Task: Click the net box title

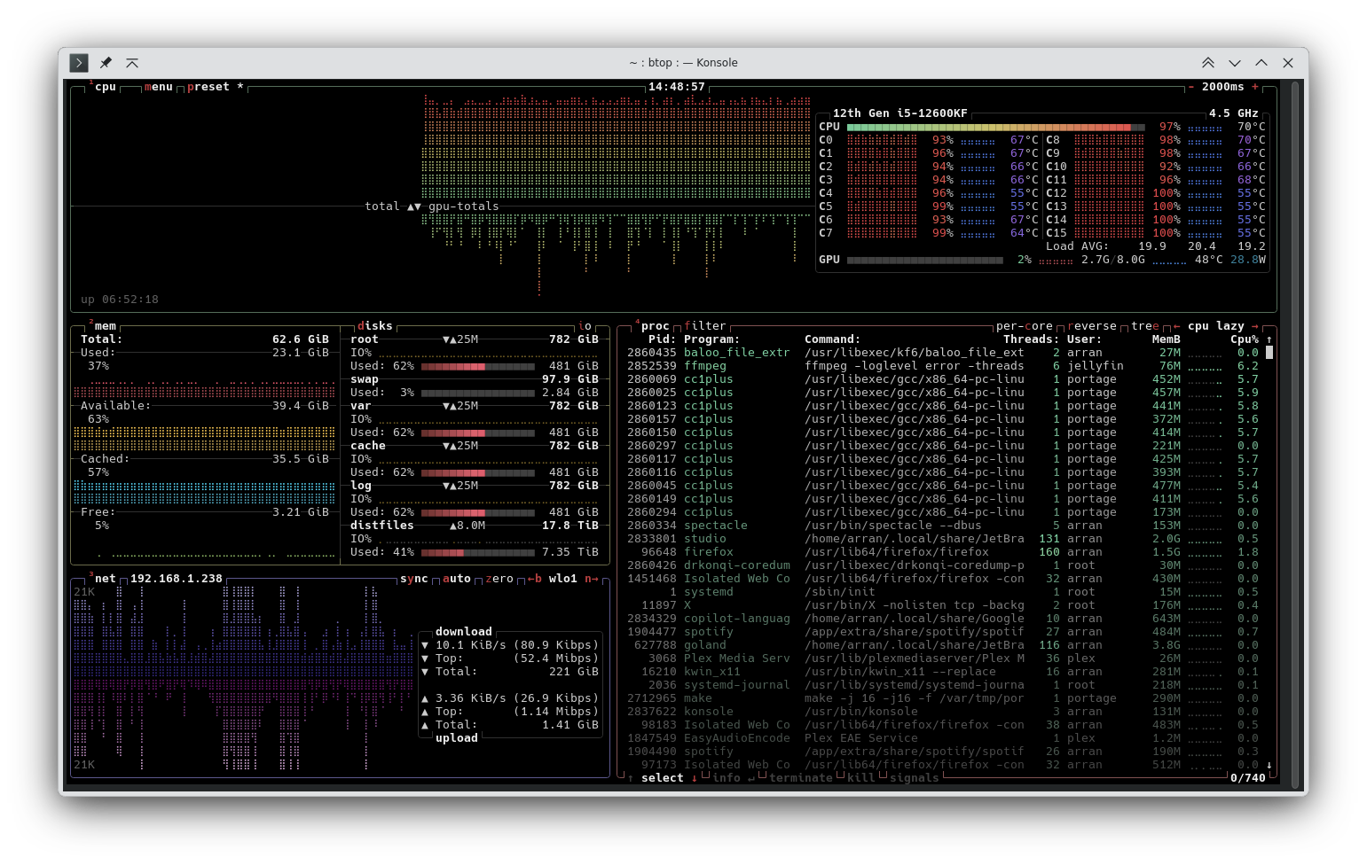Action: tap(106, 579)
